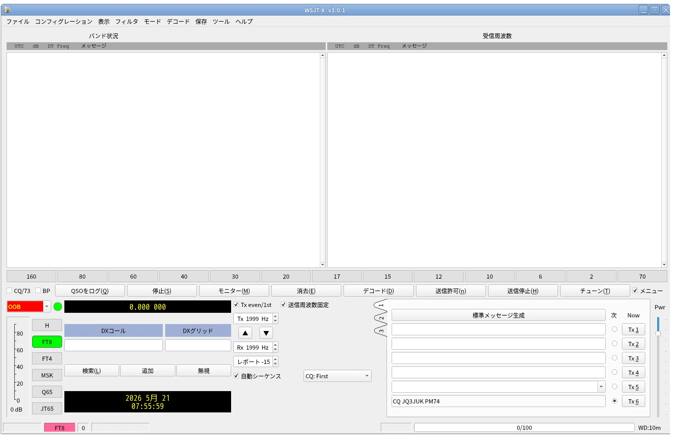Click the DXグリッド input field

click(198, 345)
